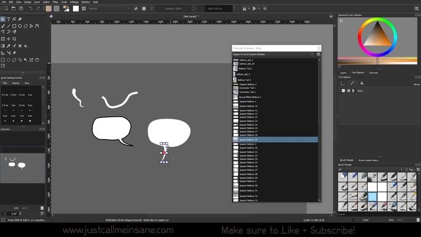Select the Color Picker tool
The height and width of the screenshot is (237, 421).
[x=9, y=46]
